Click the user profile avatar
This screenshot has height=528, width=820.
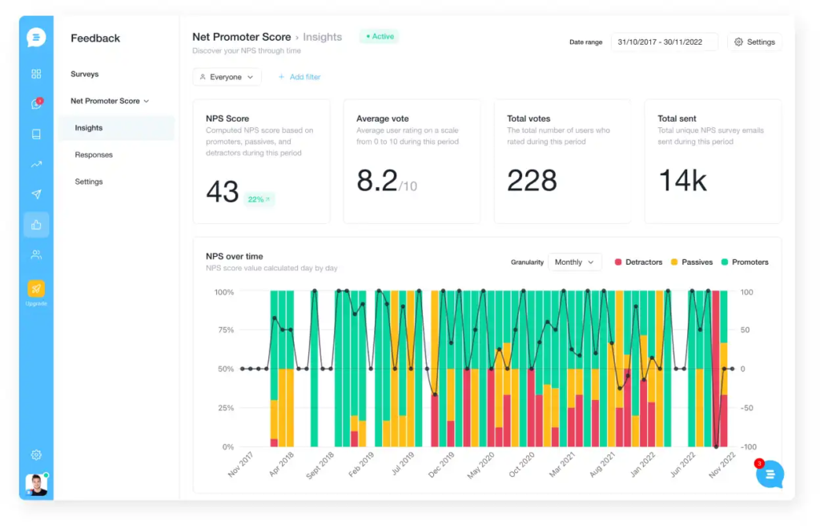click(x=36, y=485)
